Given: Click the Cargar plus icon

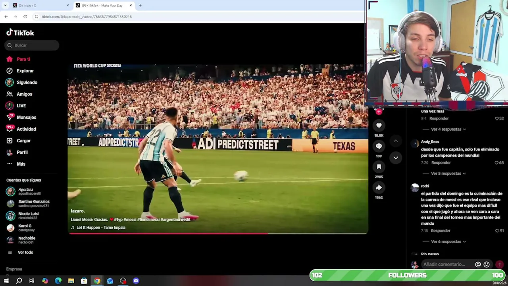Looking at the screenshot, I should 10,141.
